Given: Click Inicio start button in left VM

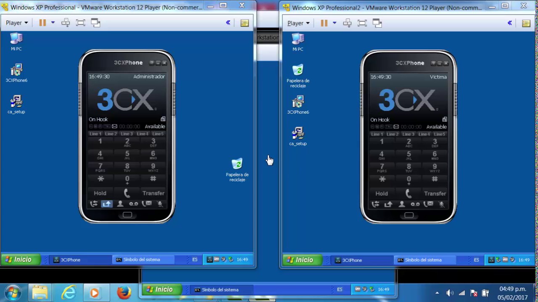Looking at the screenshot, I should (x=21, y=260).
